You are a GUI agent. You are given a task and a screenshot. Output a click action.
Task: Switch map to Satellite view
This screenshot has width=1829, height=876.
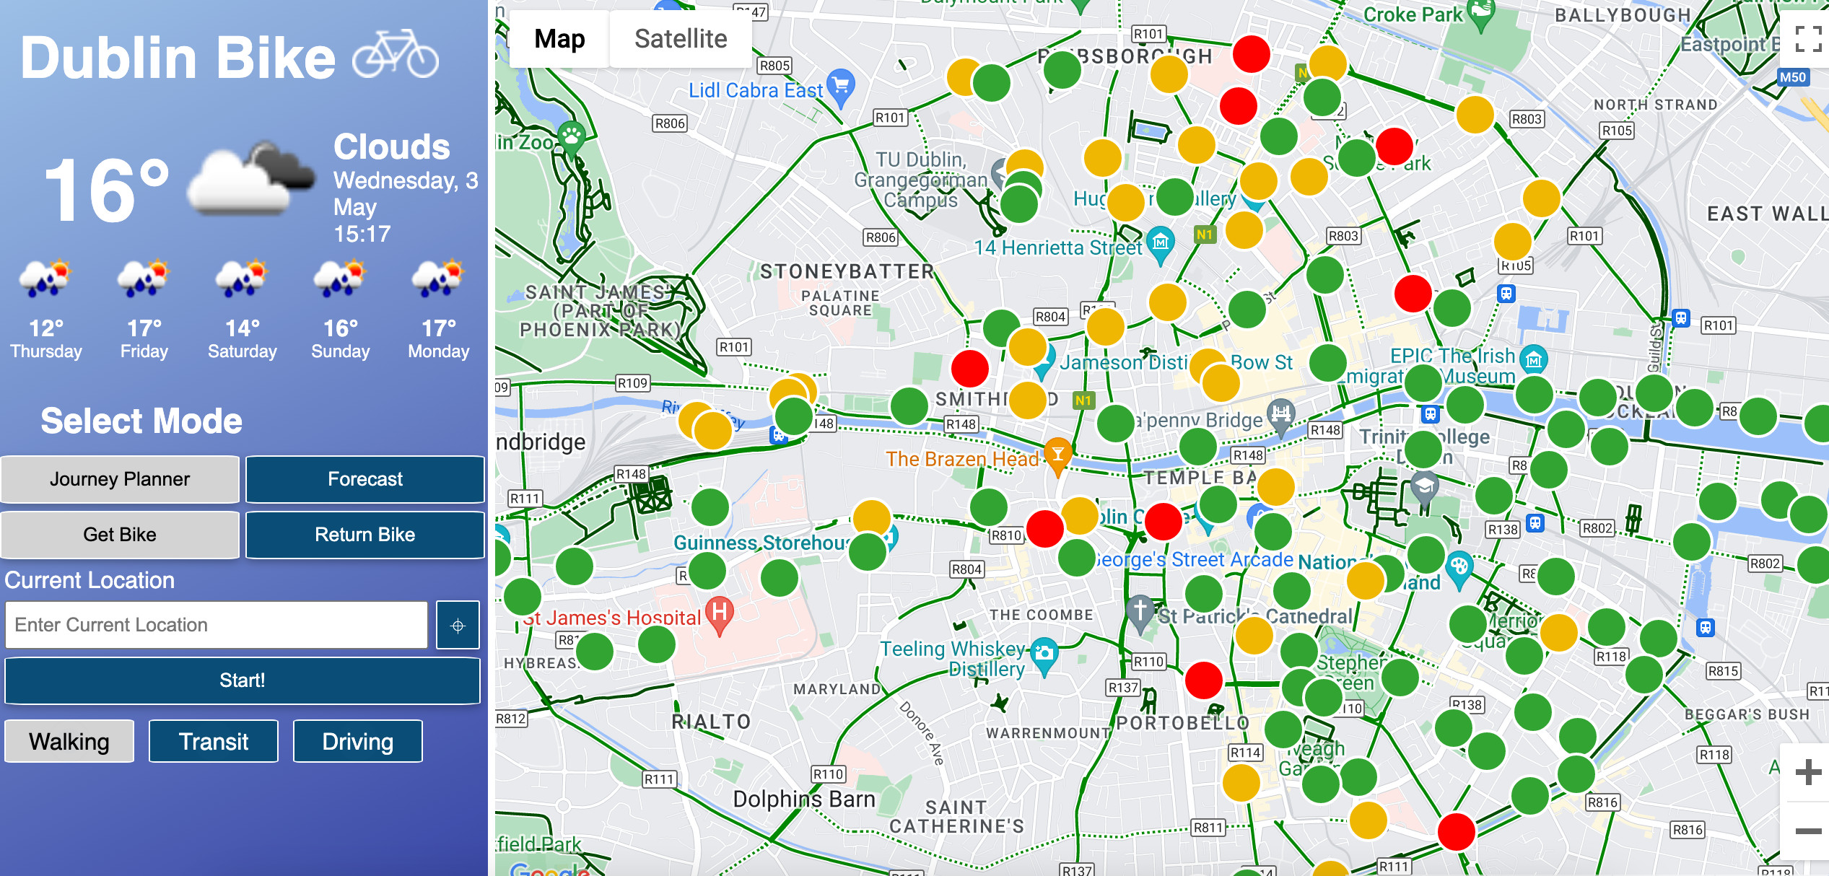point(680,39)
